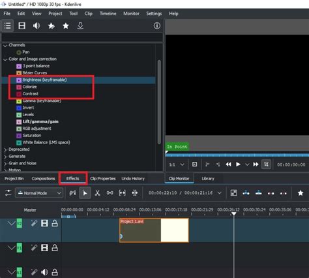Click the rewind button in monitor

tap(228, 164)
